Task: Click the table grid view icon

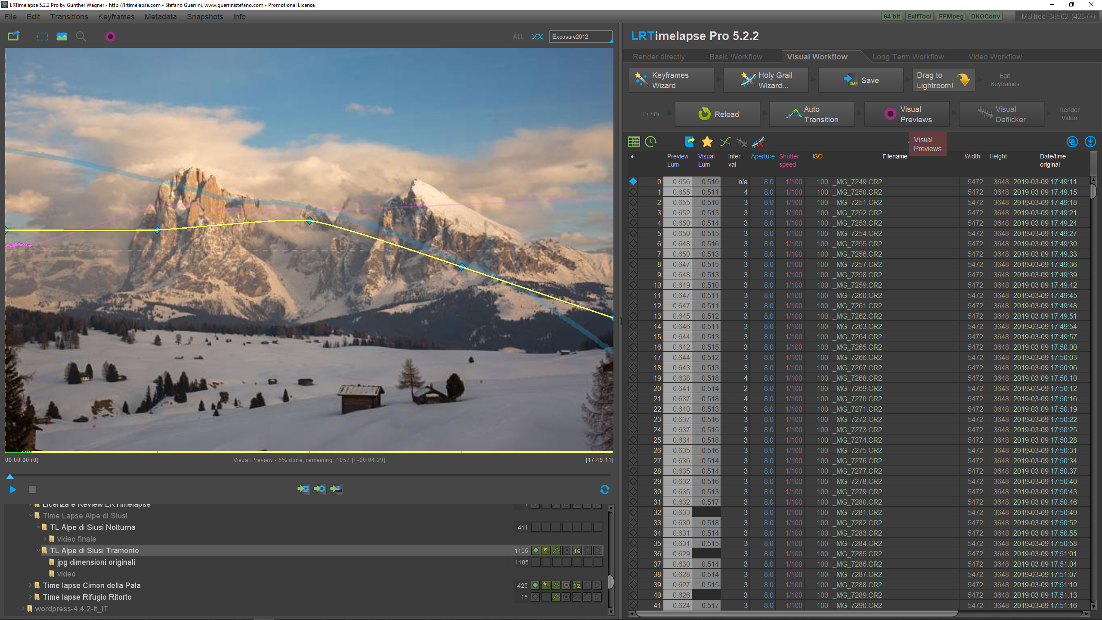Action: (633, 141)
